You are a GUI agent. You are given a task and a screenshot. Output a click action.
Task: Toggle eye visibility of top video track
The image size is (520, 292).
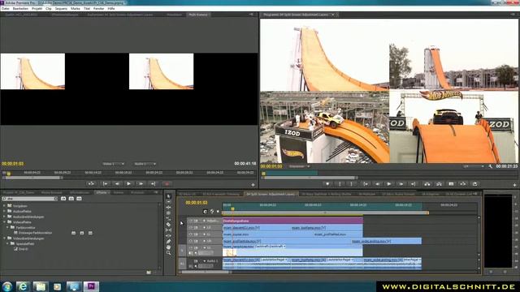(191, 221)
